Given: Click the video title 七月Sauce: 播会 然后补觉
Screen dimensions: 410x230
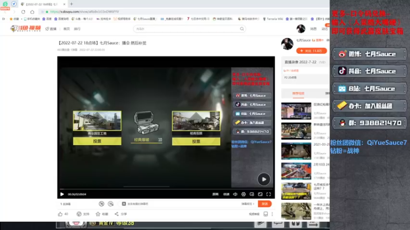Looking at the screenshot, I should [x=123, y=43].
